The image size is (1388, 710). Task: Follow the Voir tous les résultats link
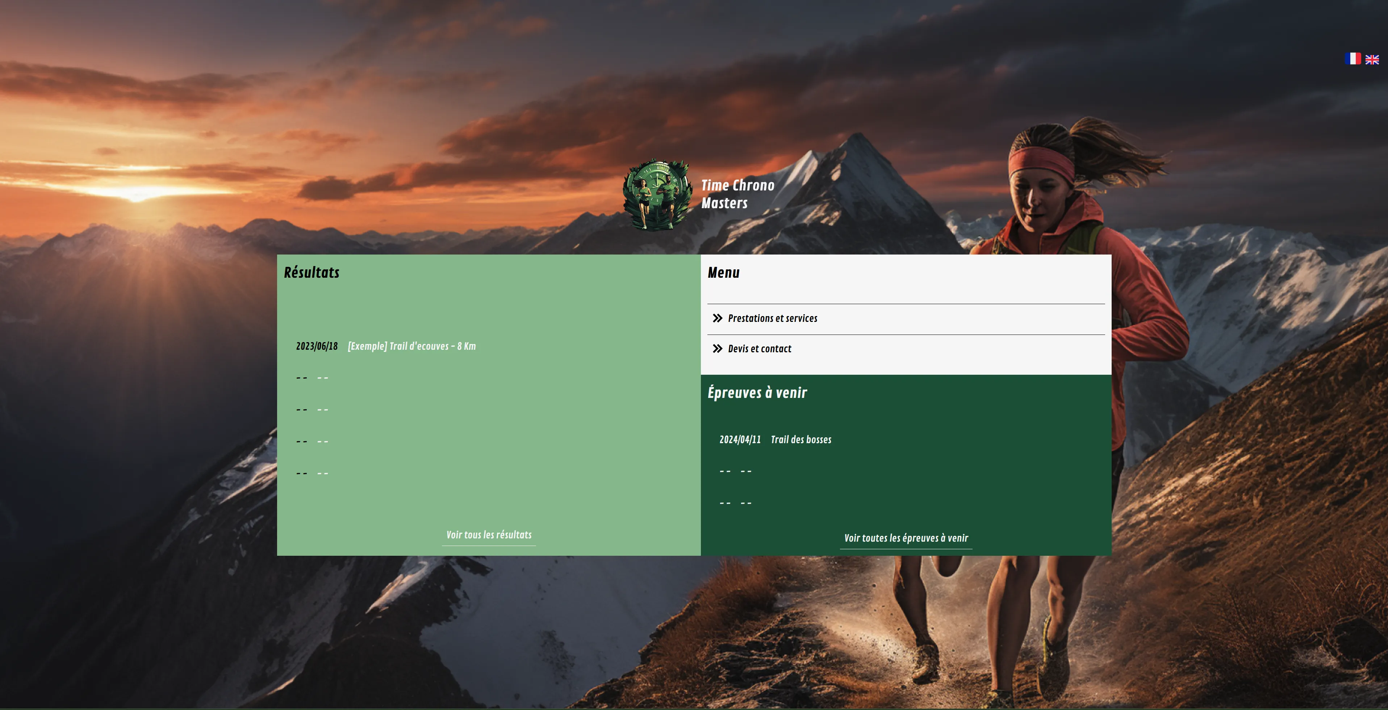[x=489, y=535]
